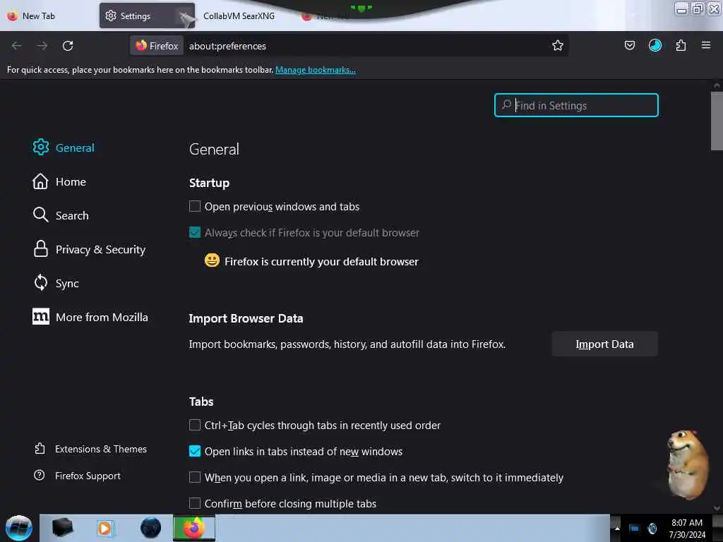Show hidden system tray icons arrow

tap(616, 528)
